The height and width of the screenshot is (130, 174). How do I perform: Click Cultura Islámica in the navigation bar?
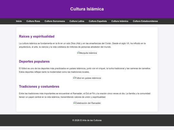120,21
